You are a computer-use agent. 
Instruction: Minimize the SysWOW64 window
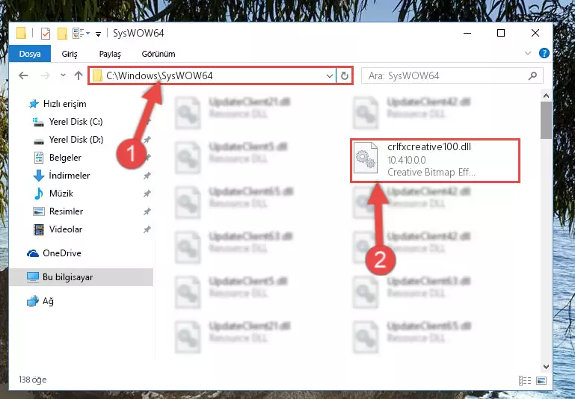tap(467, 33)
